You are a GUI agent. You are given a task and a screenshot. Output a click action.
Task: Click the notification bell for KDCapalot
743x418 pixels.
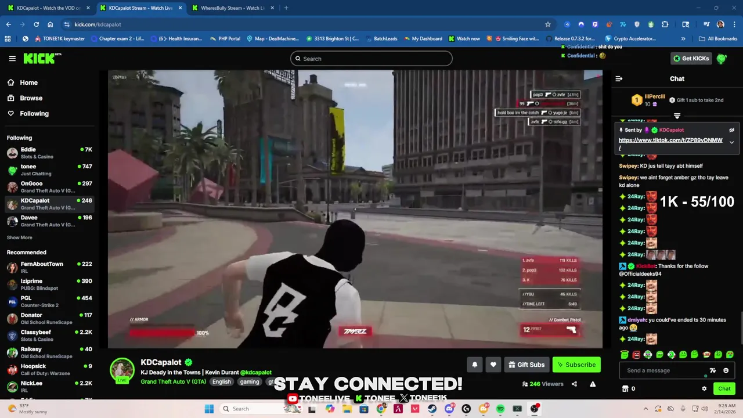point(475,365)
